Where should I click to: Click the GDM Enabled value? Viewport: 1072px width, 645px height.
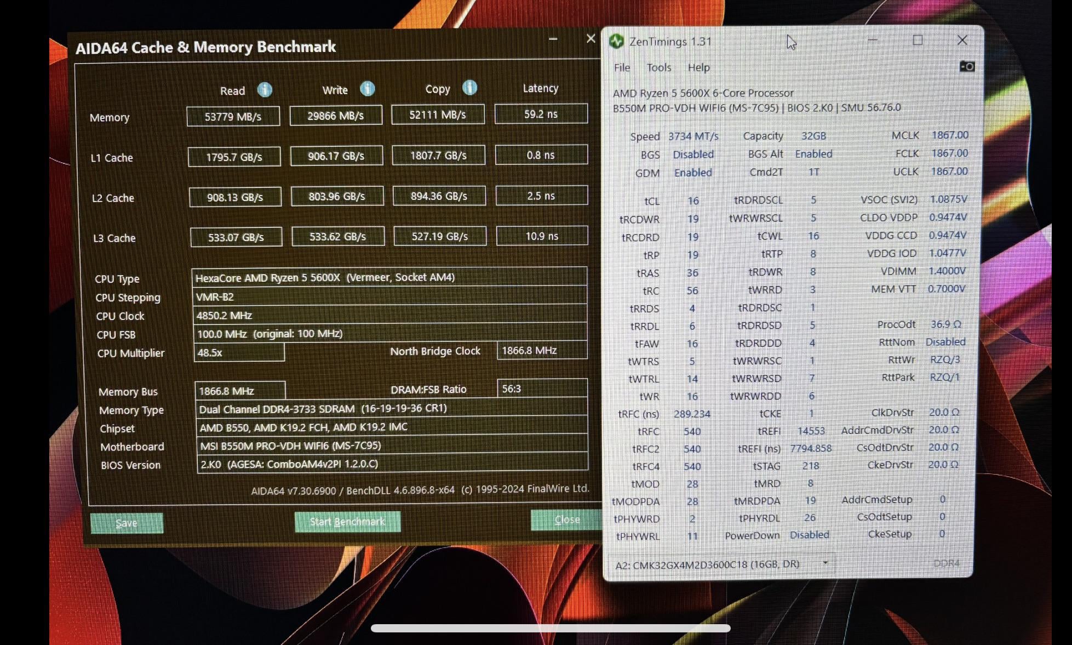(693, 173)
